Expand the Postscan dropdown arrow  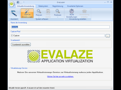[x=58, y=17]
